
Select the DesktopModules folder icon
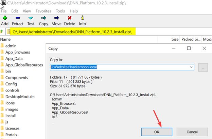tap(2, 97)
